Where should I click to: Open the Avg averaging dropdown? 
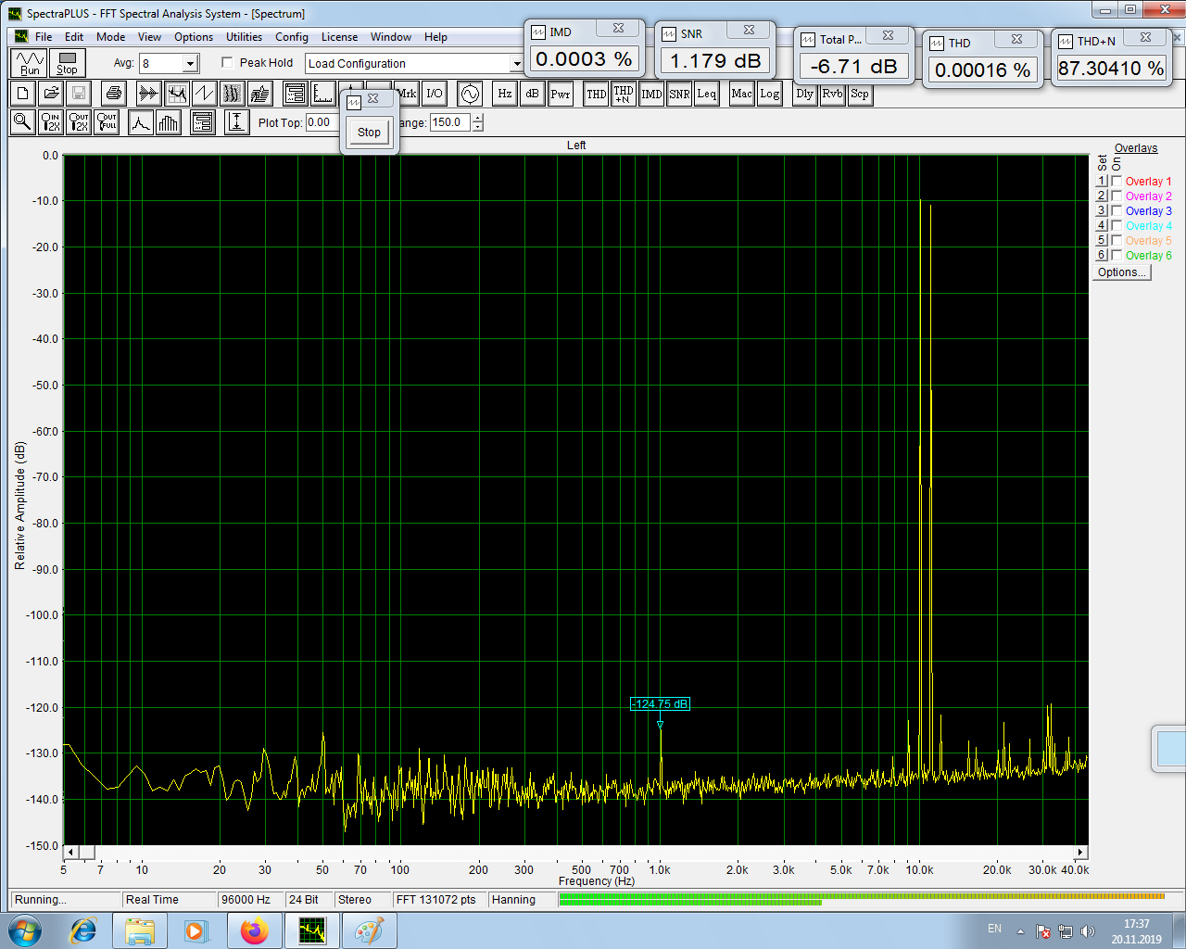(x=190, y=64)
